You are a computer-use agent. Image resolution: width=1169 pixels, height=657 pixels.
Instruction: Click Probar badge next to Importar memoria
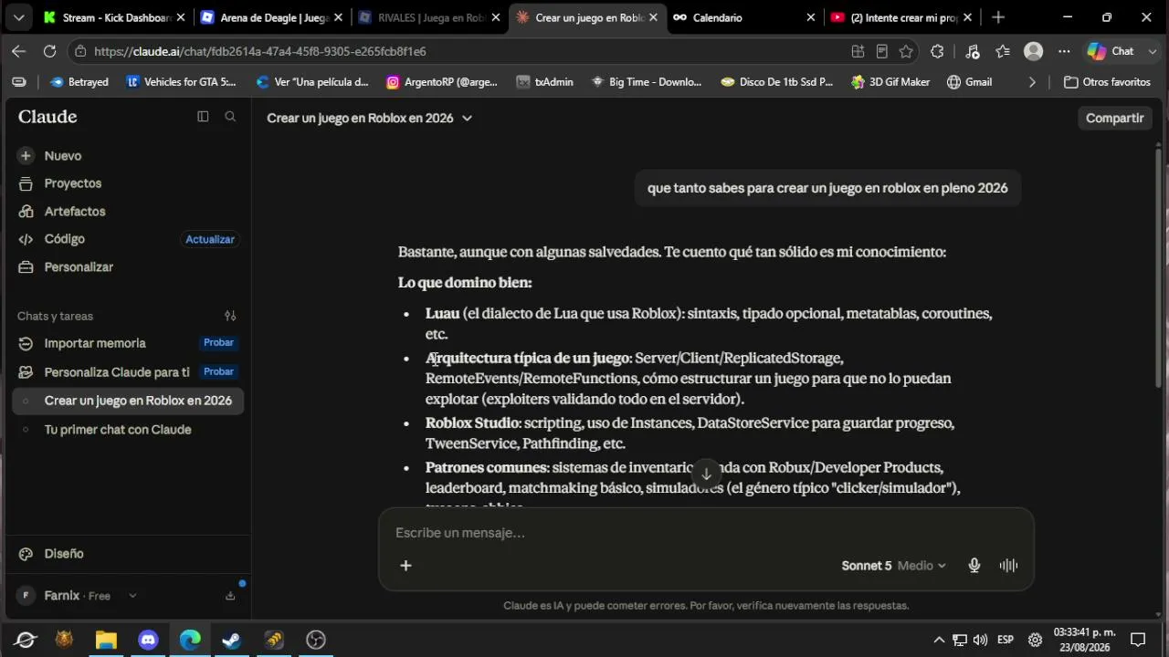click(x=218, y=343)
